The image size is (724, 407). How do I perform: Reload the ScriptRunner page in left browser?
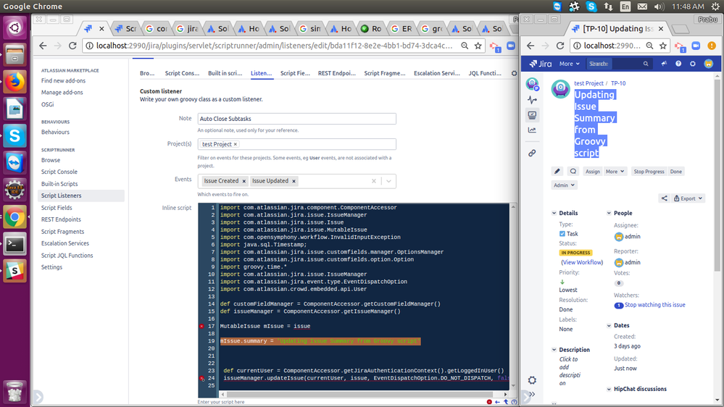click(x=72, y=46)
